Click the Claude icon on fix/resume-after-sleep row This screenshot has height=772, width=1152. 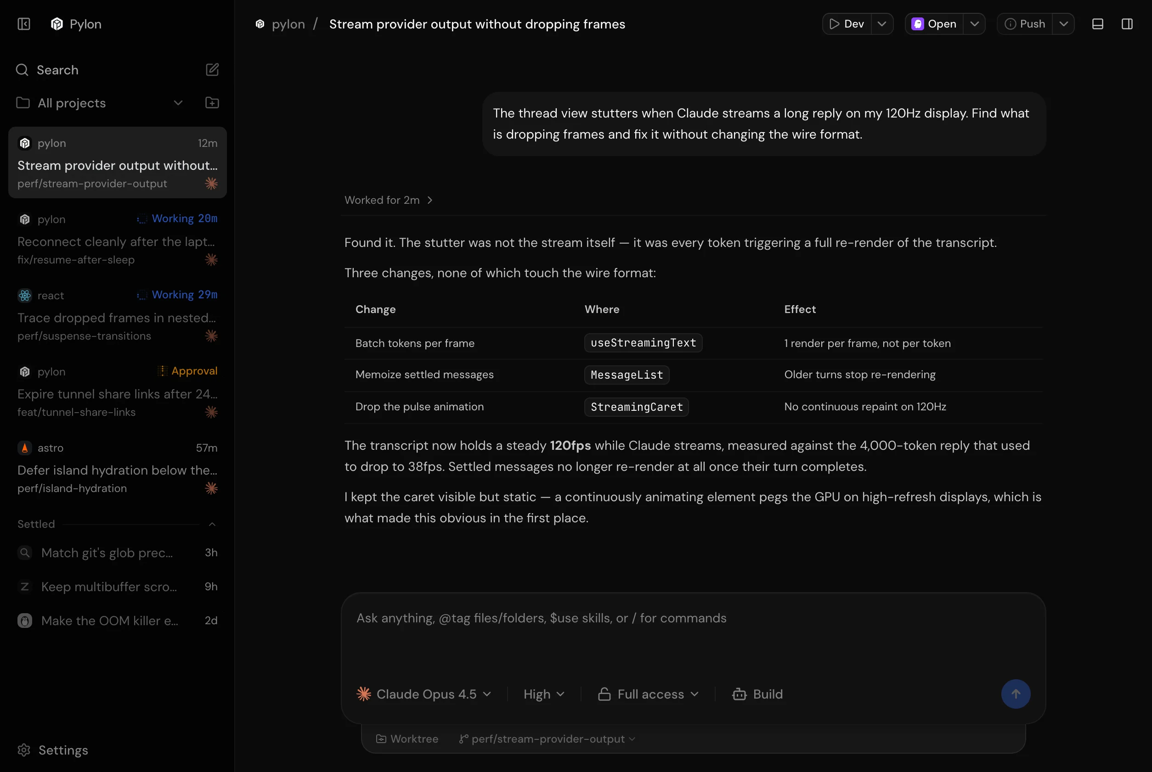coord(211,259)
